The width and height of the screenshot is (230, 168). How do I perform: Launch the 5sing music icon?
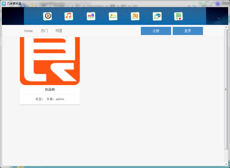(113, 16)
